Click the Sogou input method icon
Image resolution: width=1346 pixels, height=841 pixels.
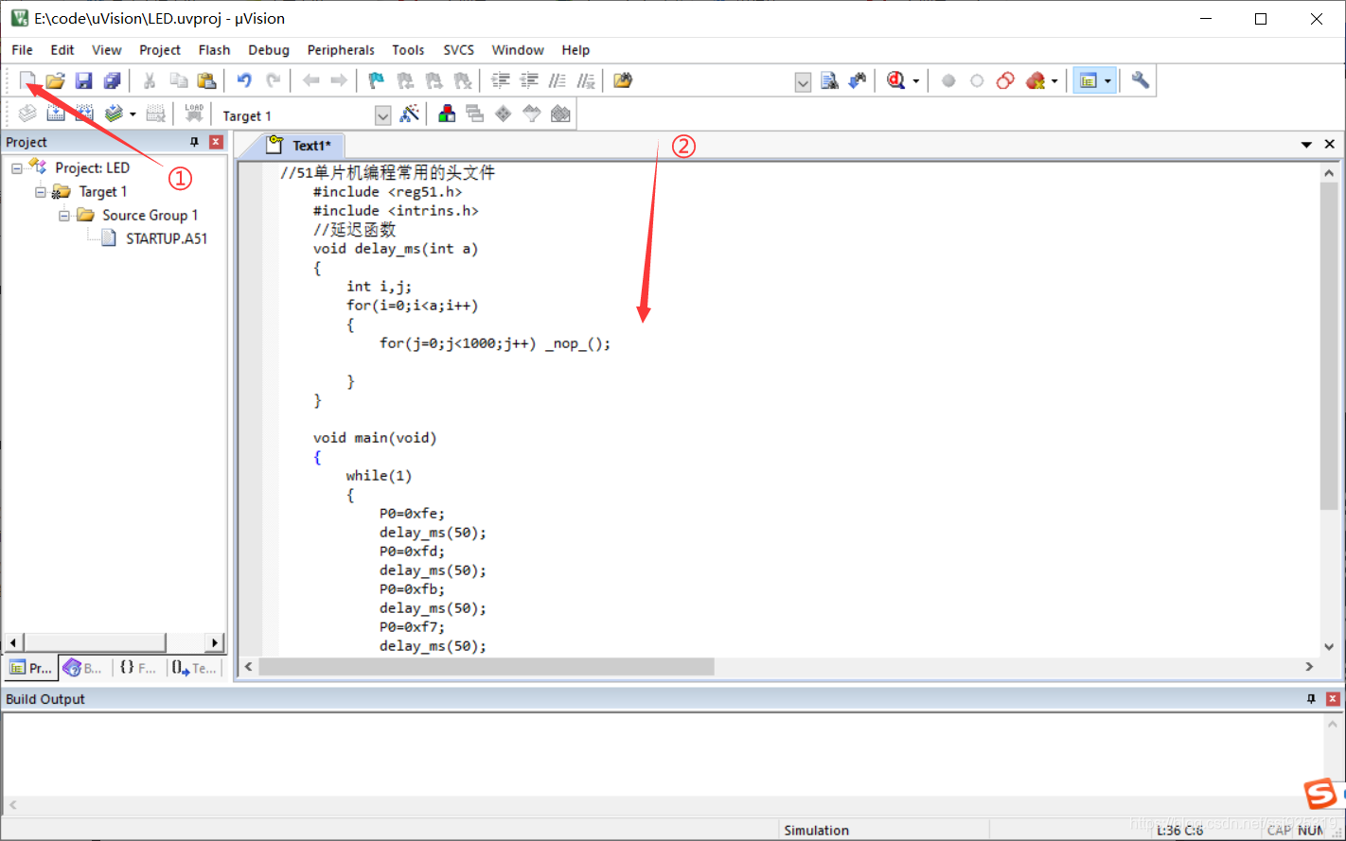pyautogui.click(x=1321, y=794)
